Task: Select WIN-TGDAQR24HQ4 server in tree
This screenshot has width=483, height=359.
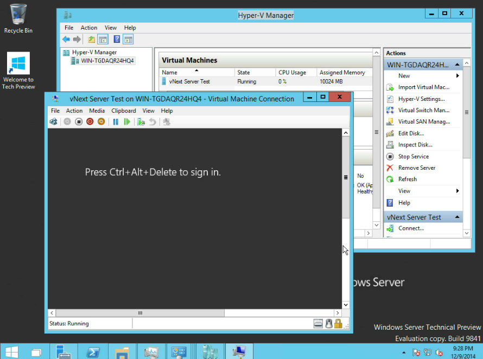Action: (107, 61)
